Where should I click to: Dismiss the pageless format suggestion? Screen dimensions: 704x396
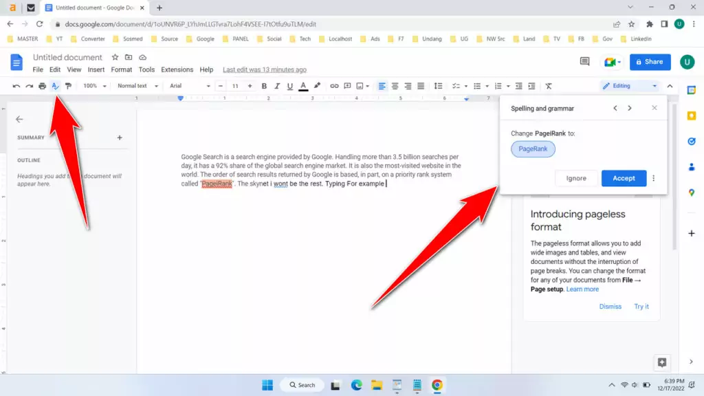(x=610, y=306)
